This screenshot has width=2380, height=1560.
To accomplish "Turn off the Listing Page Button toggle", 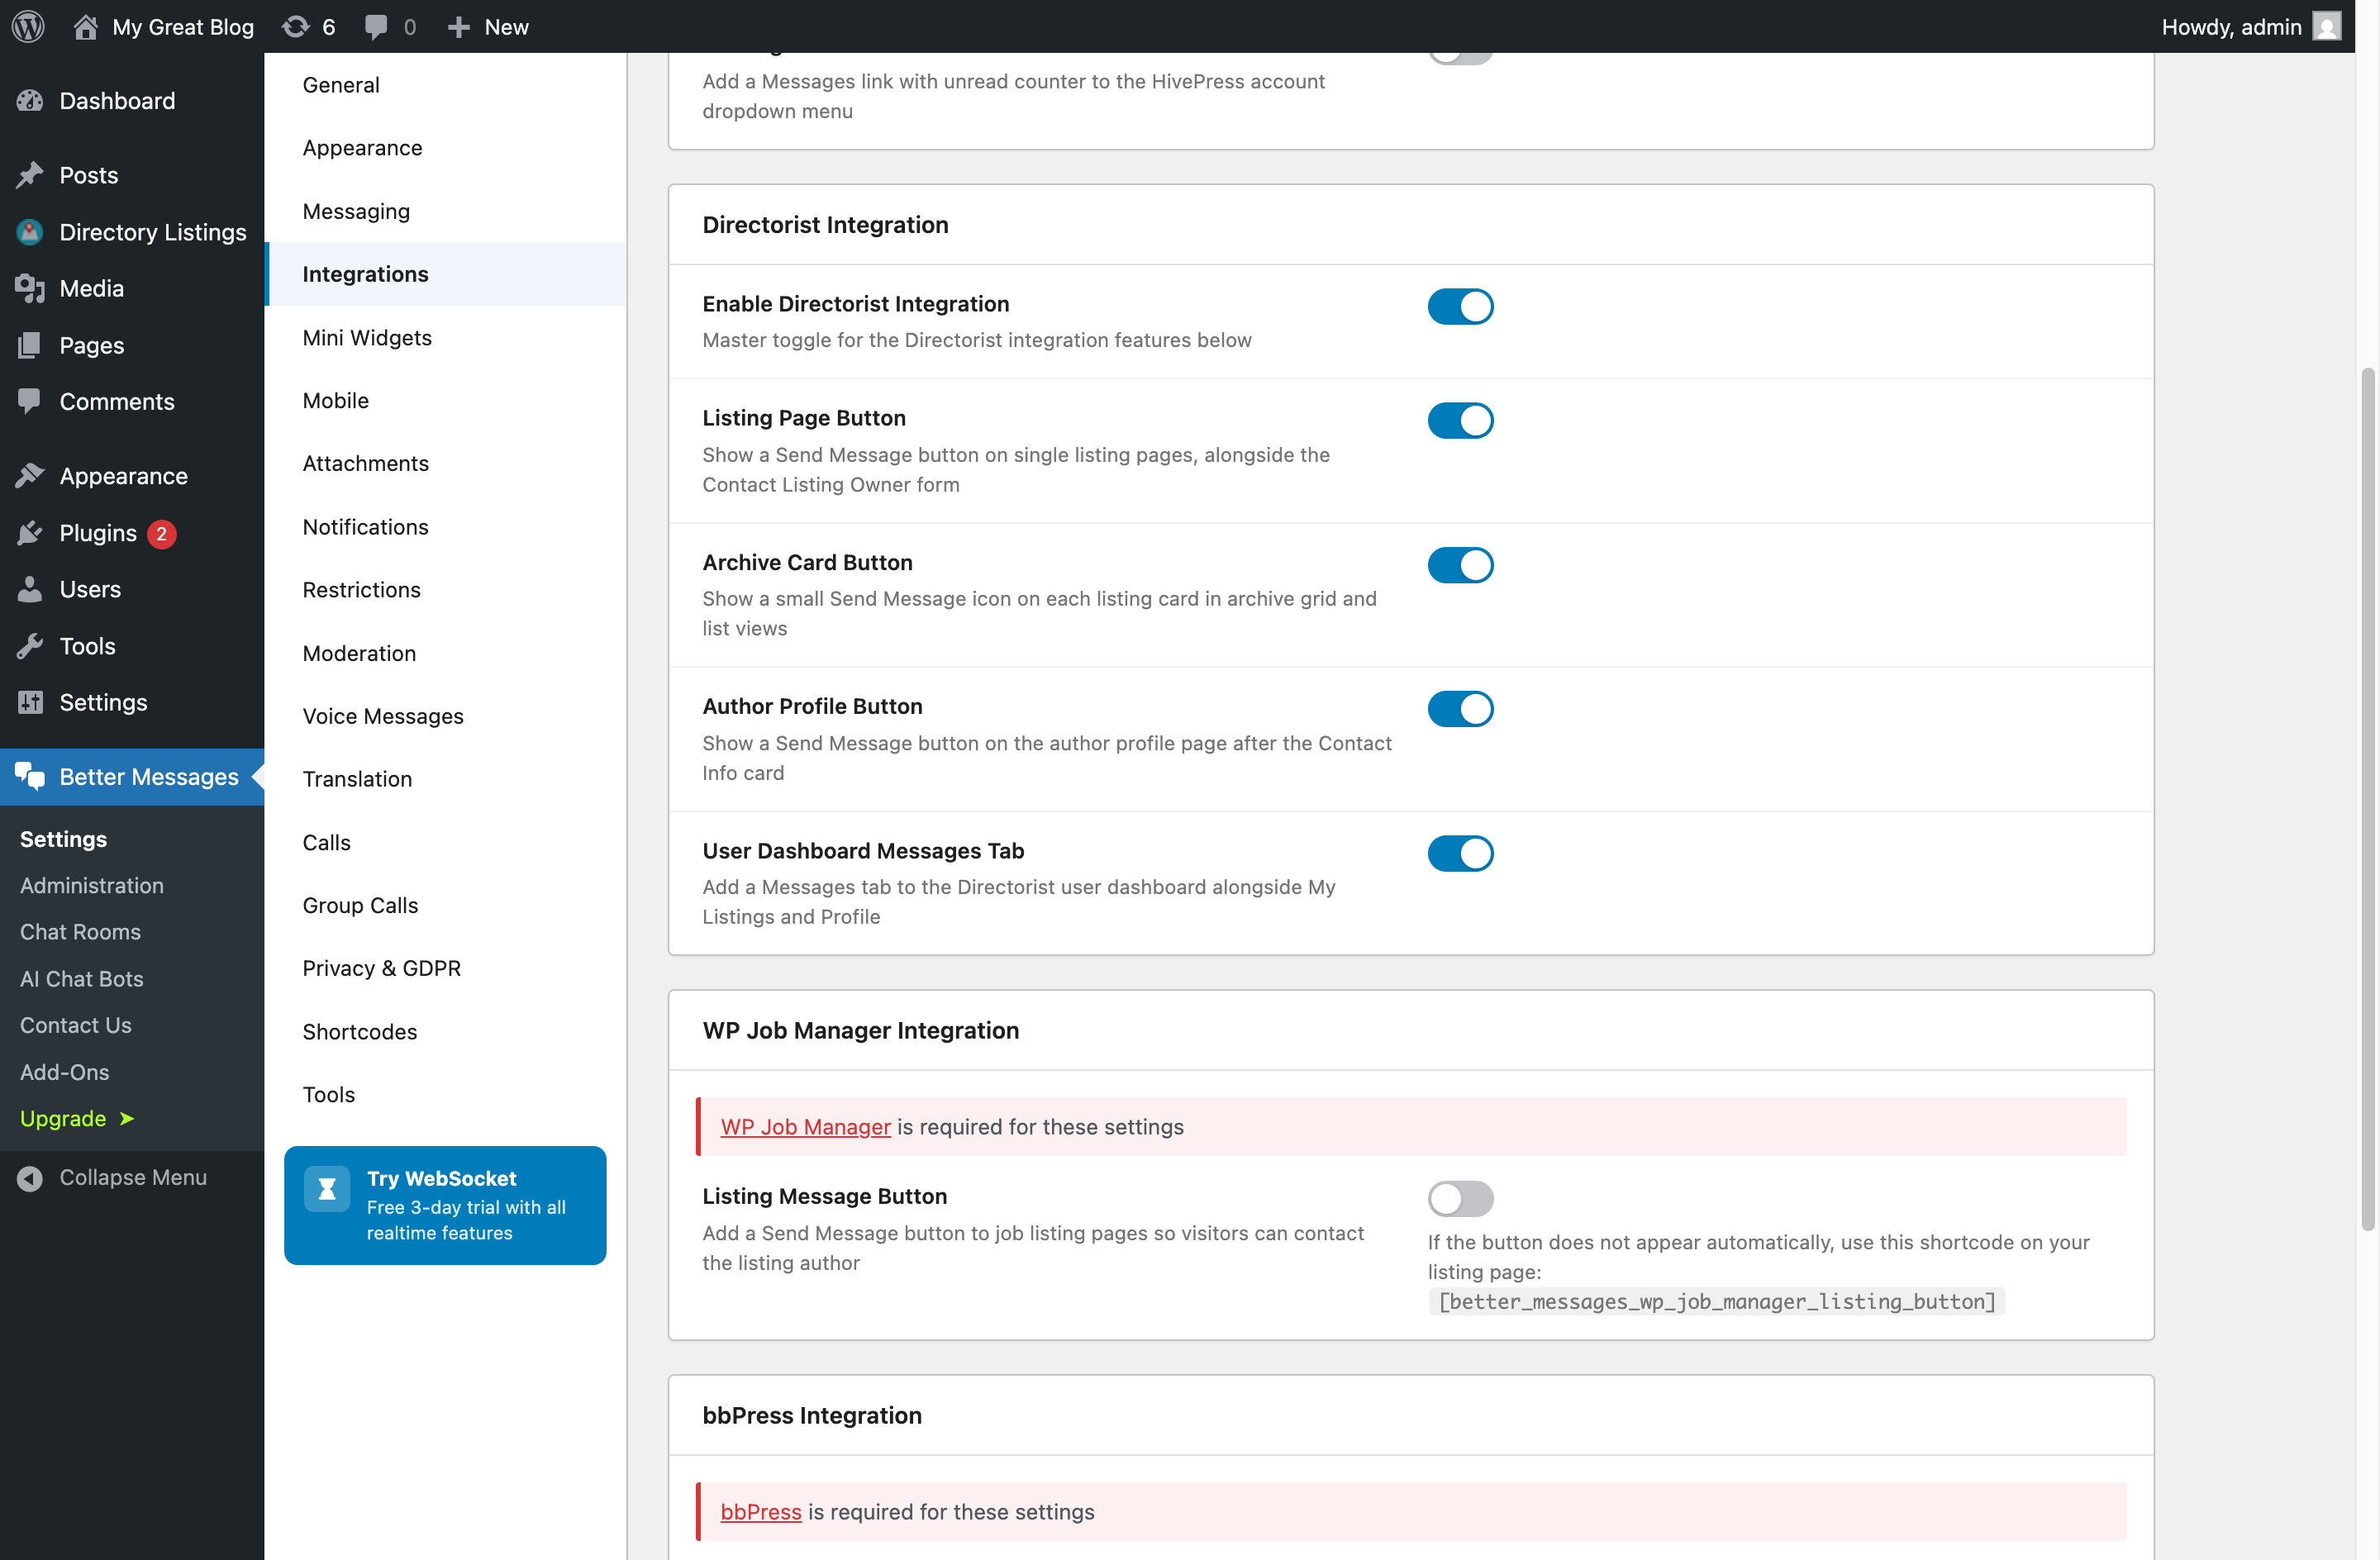I will click(x=1460, y=421).
